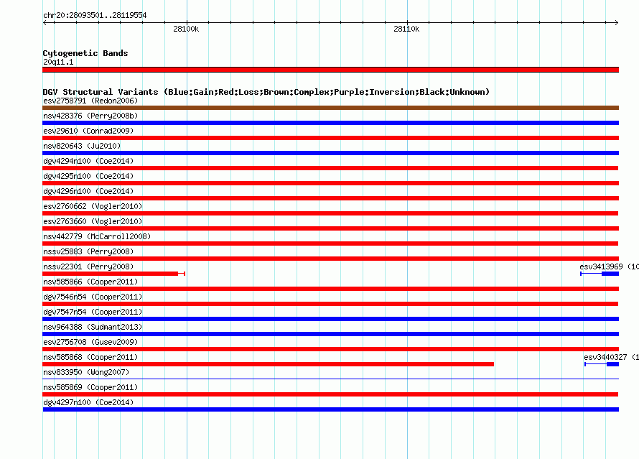
Task: Open the esv29610 (Conrad2009) variant label
Action: point(88,131)
